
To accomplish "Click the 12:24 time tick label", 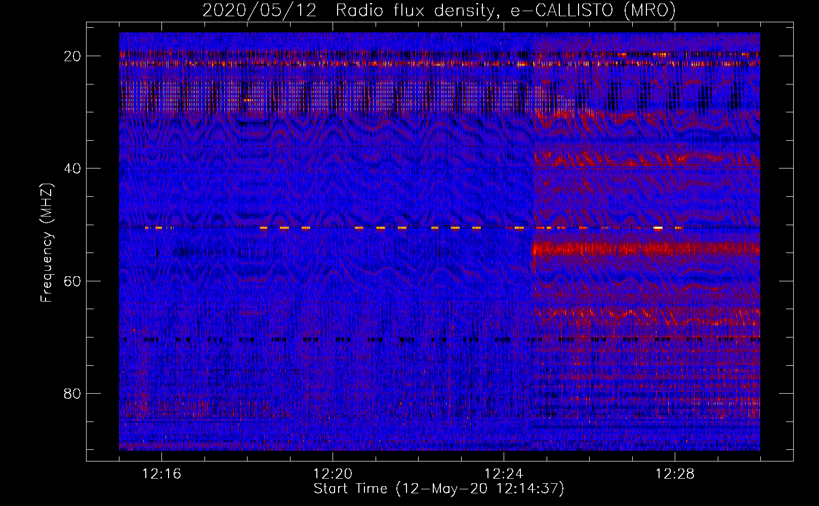I will [x=504, y=474].
